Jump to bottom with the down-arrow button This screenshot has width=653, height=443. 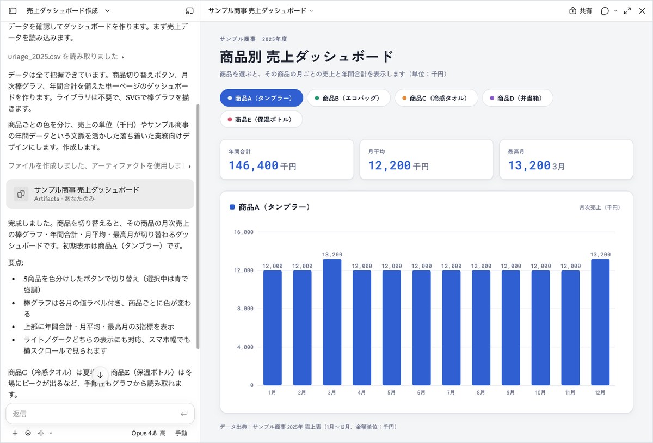tap(100, 375)
